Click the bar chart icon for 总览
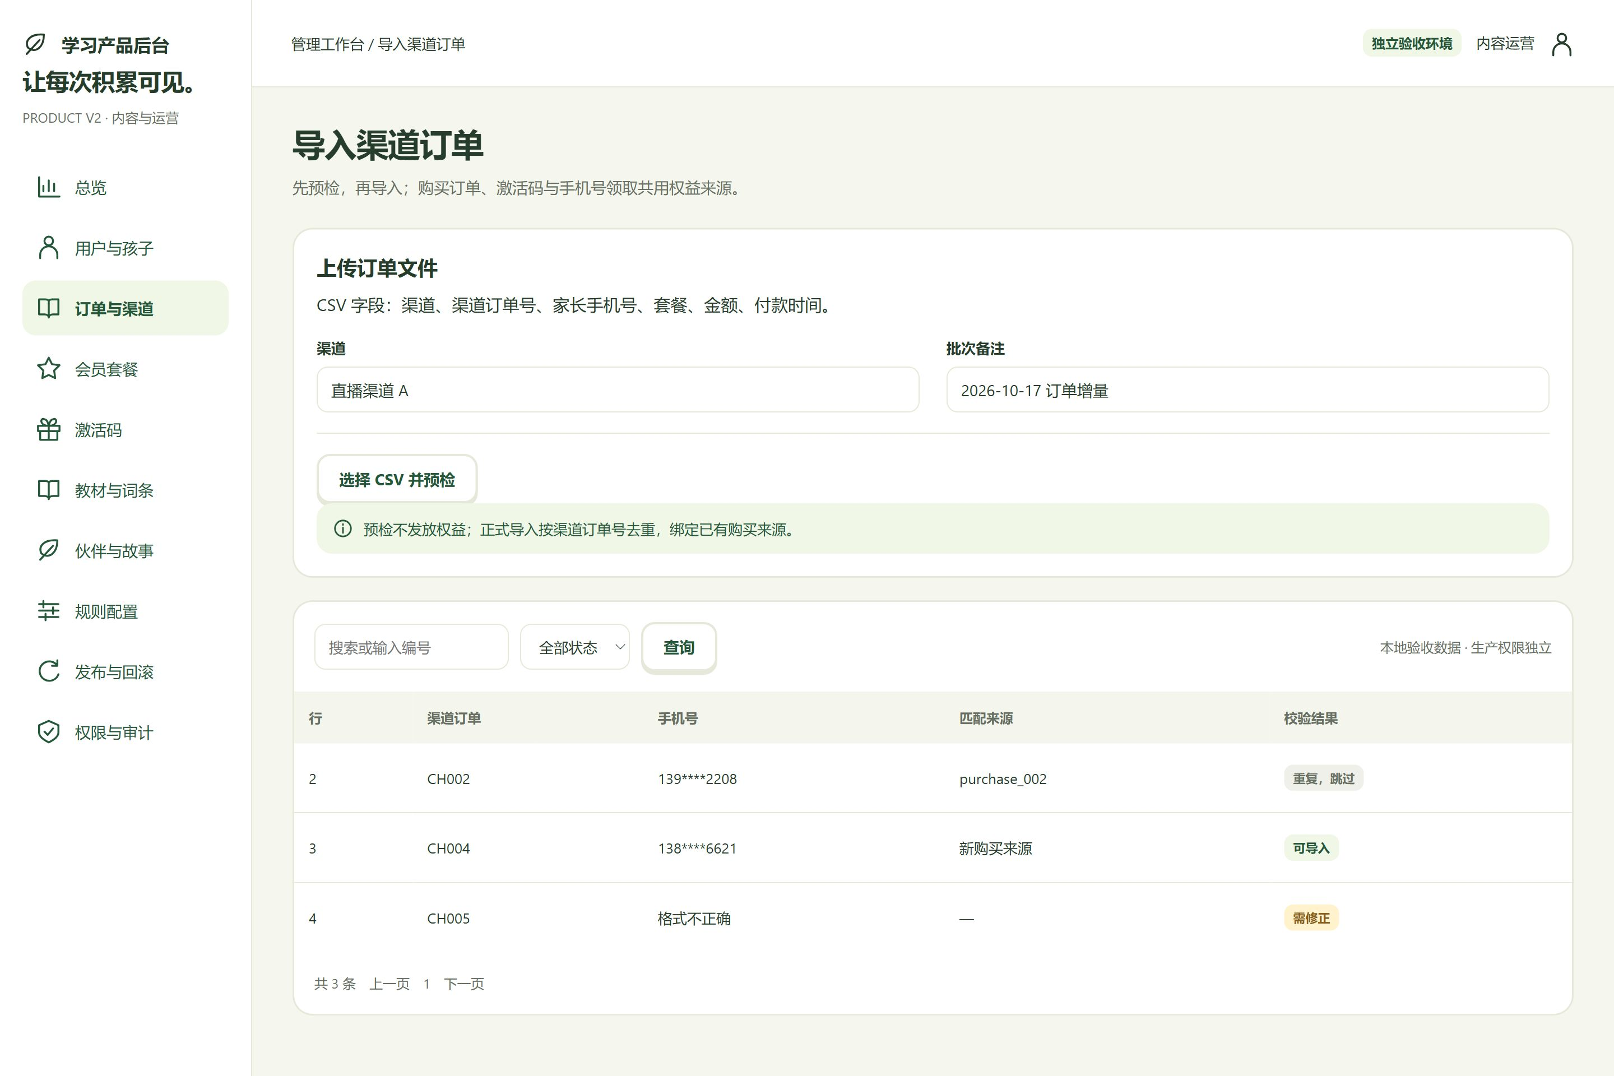 click(x=49, y=187)
